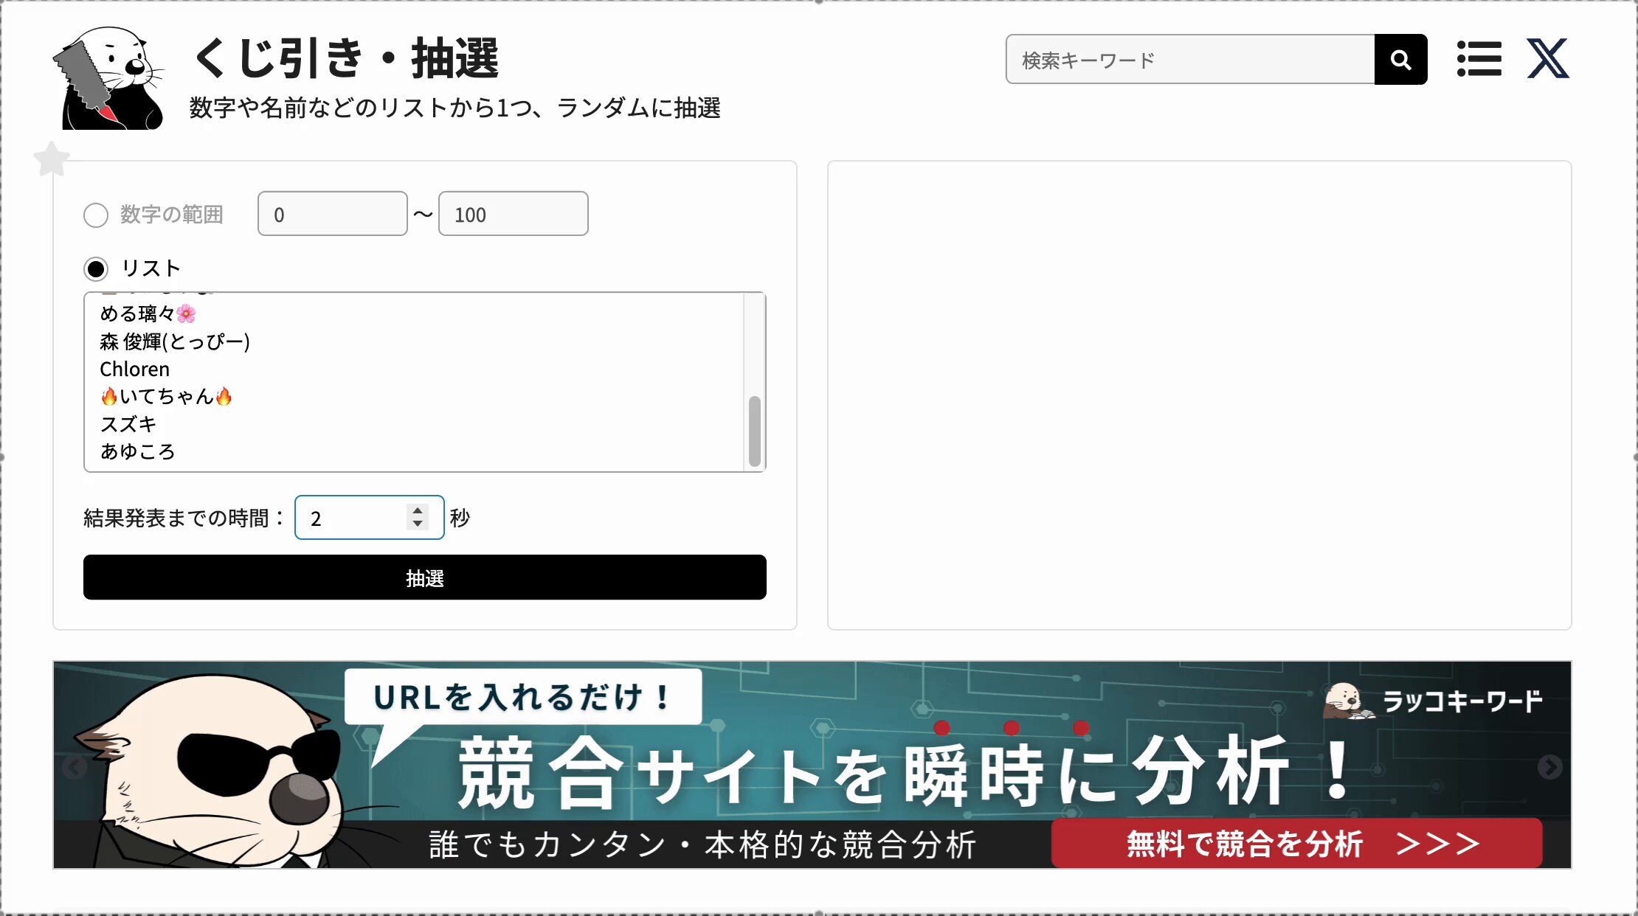1638x916 pixels.
Task: Select the リスト radio button
Action: tap(96, 268)
